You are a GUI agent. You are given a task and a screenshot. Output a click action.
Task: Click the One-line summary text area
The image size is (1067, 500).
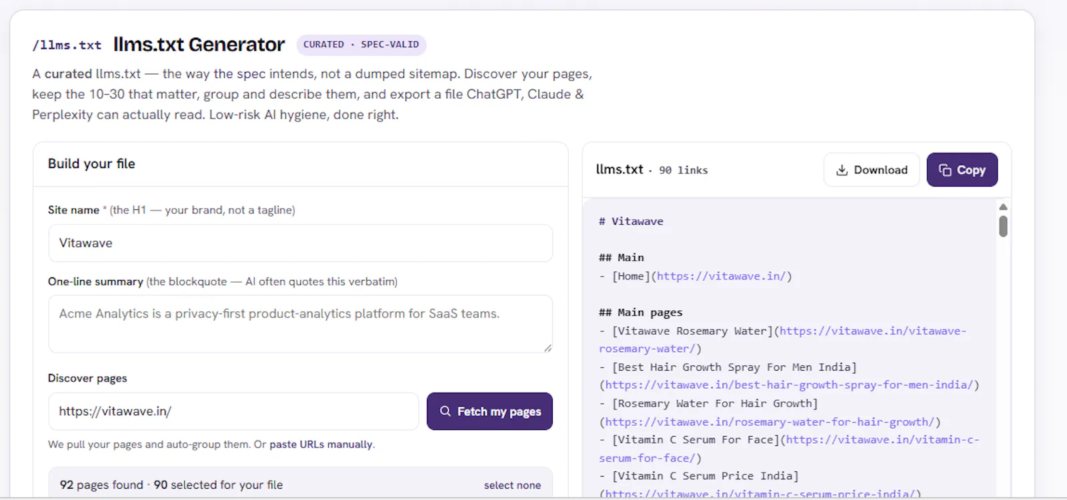tap(300, 324)
